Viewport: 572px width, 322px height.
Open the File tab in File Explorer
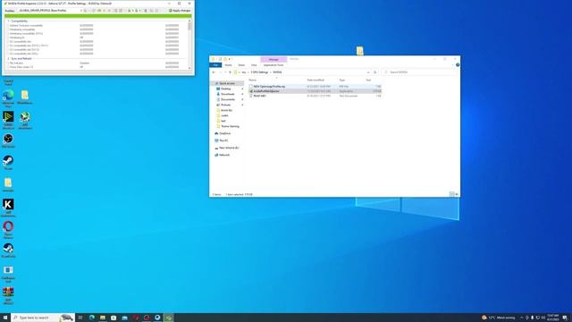coord(215,65)
